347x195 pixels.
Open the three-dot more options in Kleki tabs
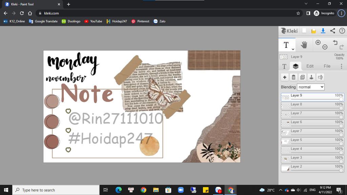342,66
